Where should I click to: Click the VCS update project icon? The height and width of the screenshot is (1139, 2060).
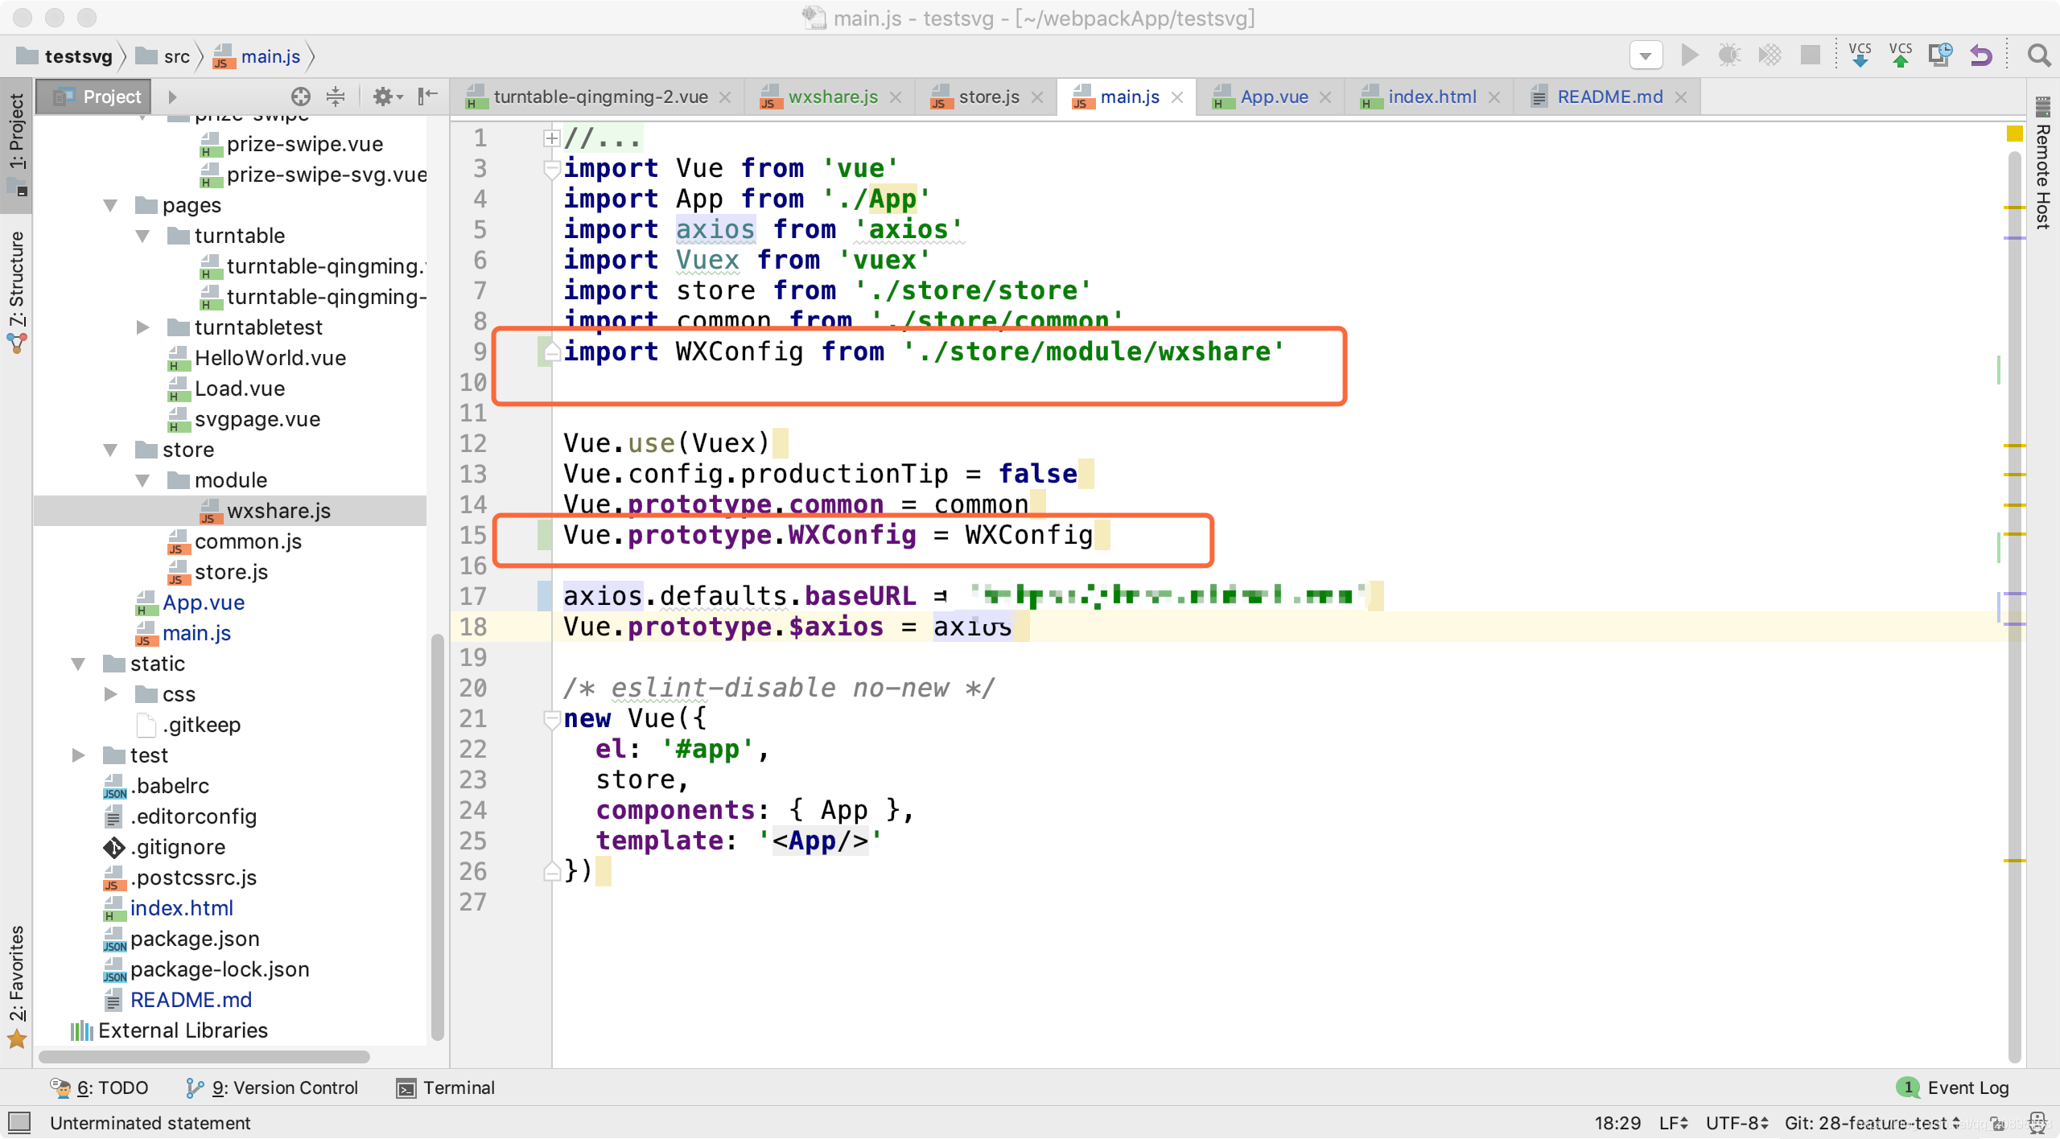click(x=1860, y=56)
